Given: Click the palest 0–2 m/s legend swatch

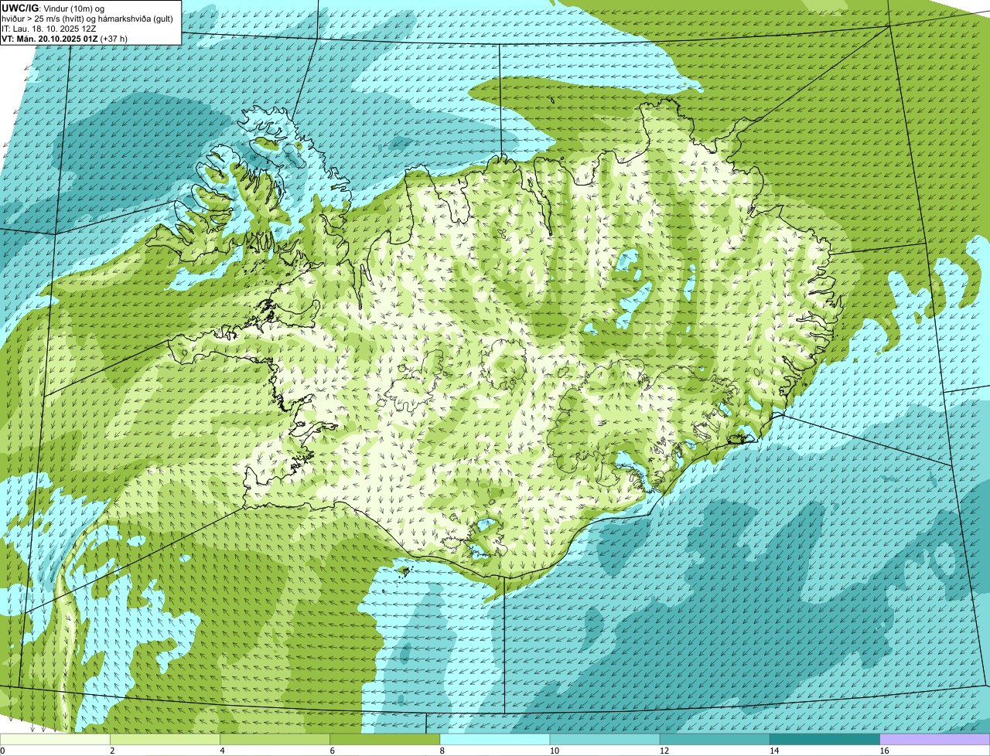Looking at the screenshot, I should (55, 740).
